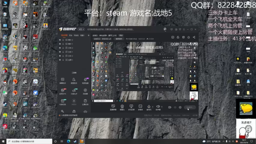Expand the speaker options arrow
This screenshot has width=256, height=144.
click(x=162, y=107)
